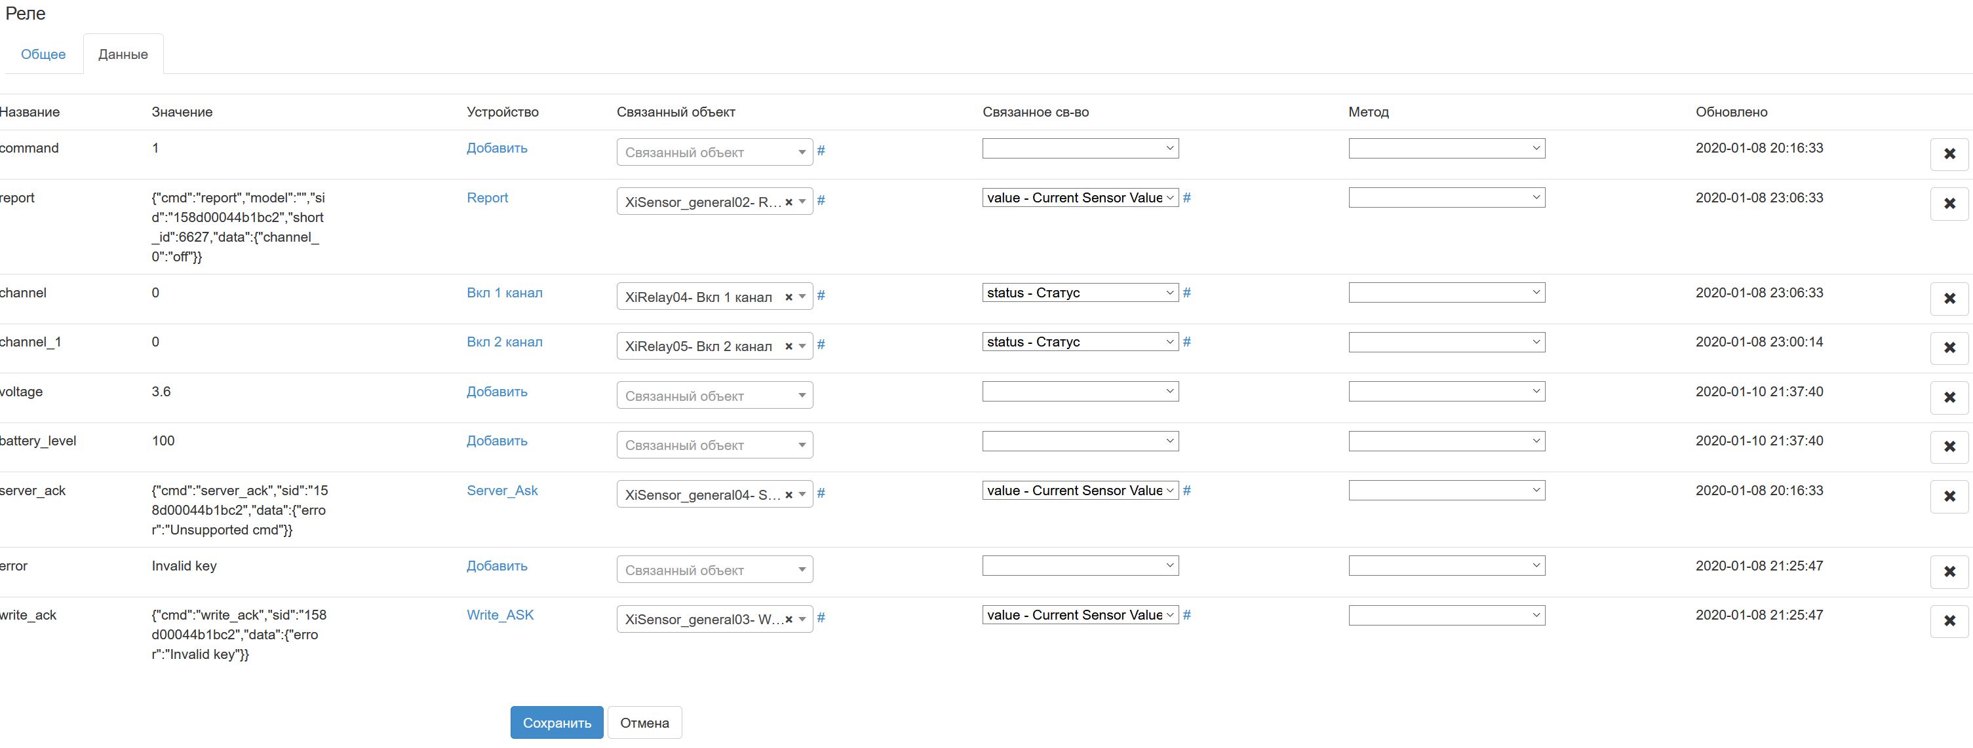Delete the command row with X icon
The height and width of the screenshot is (748, 1973).
pyautogui.click(x=1949, y=154)
